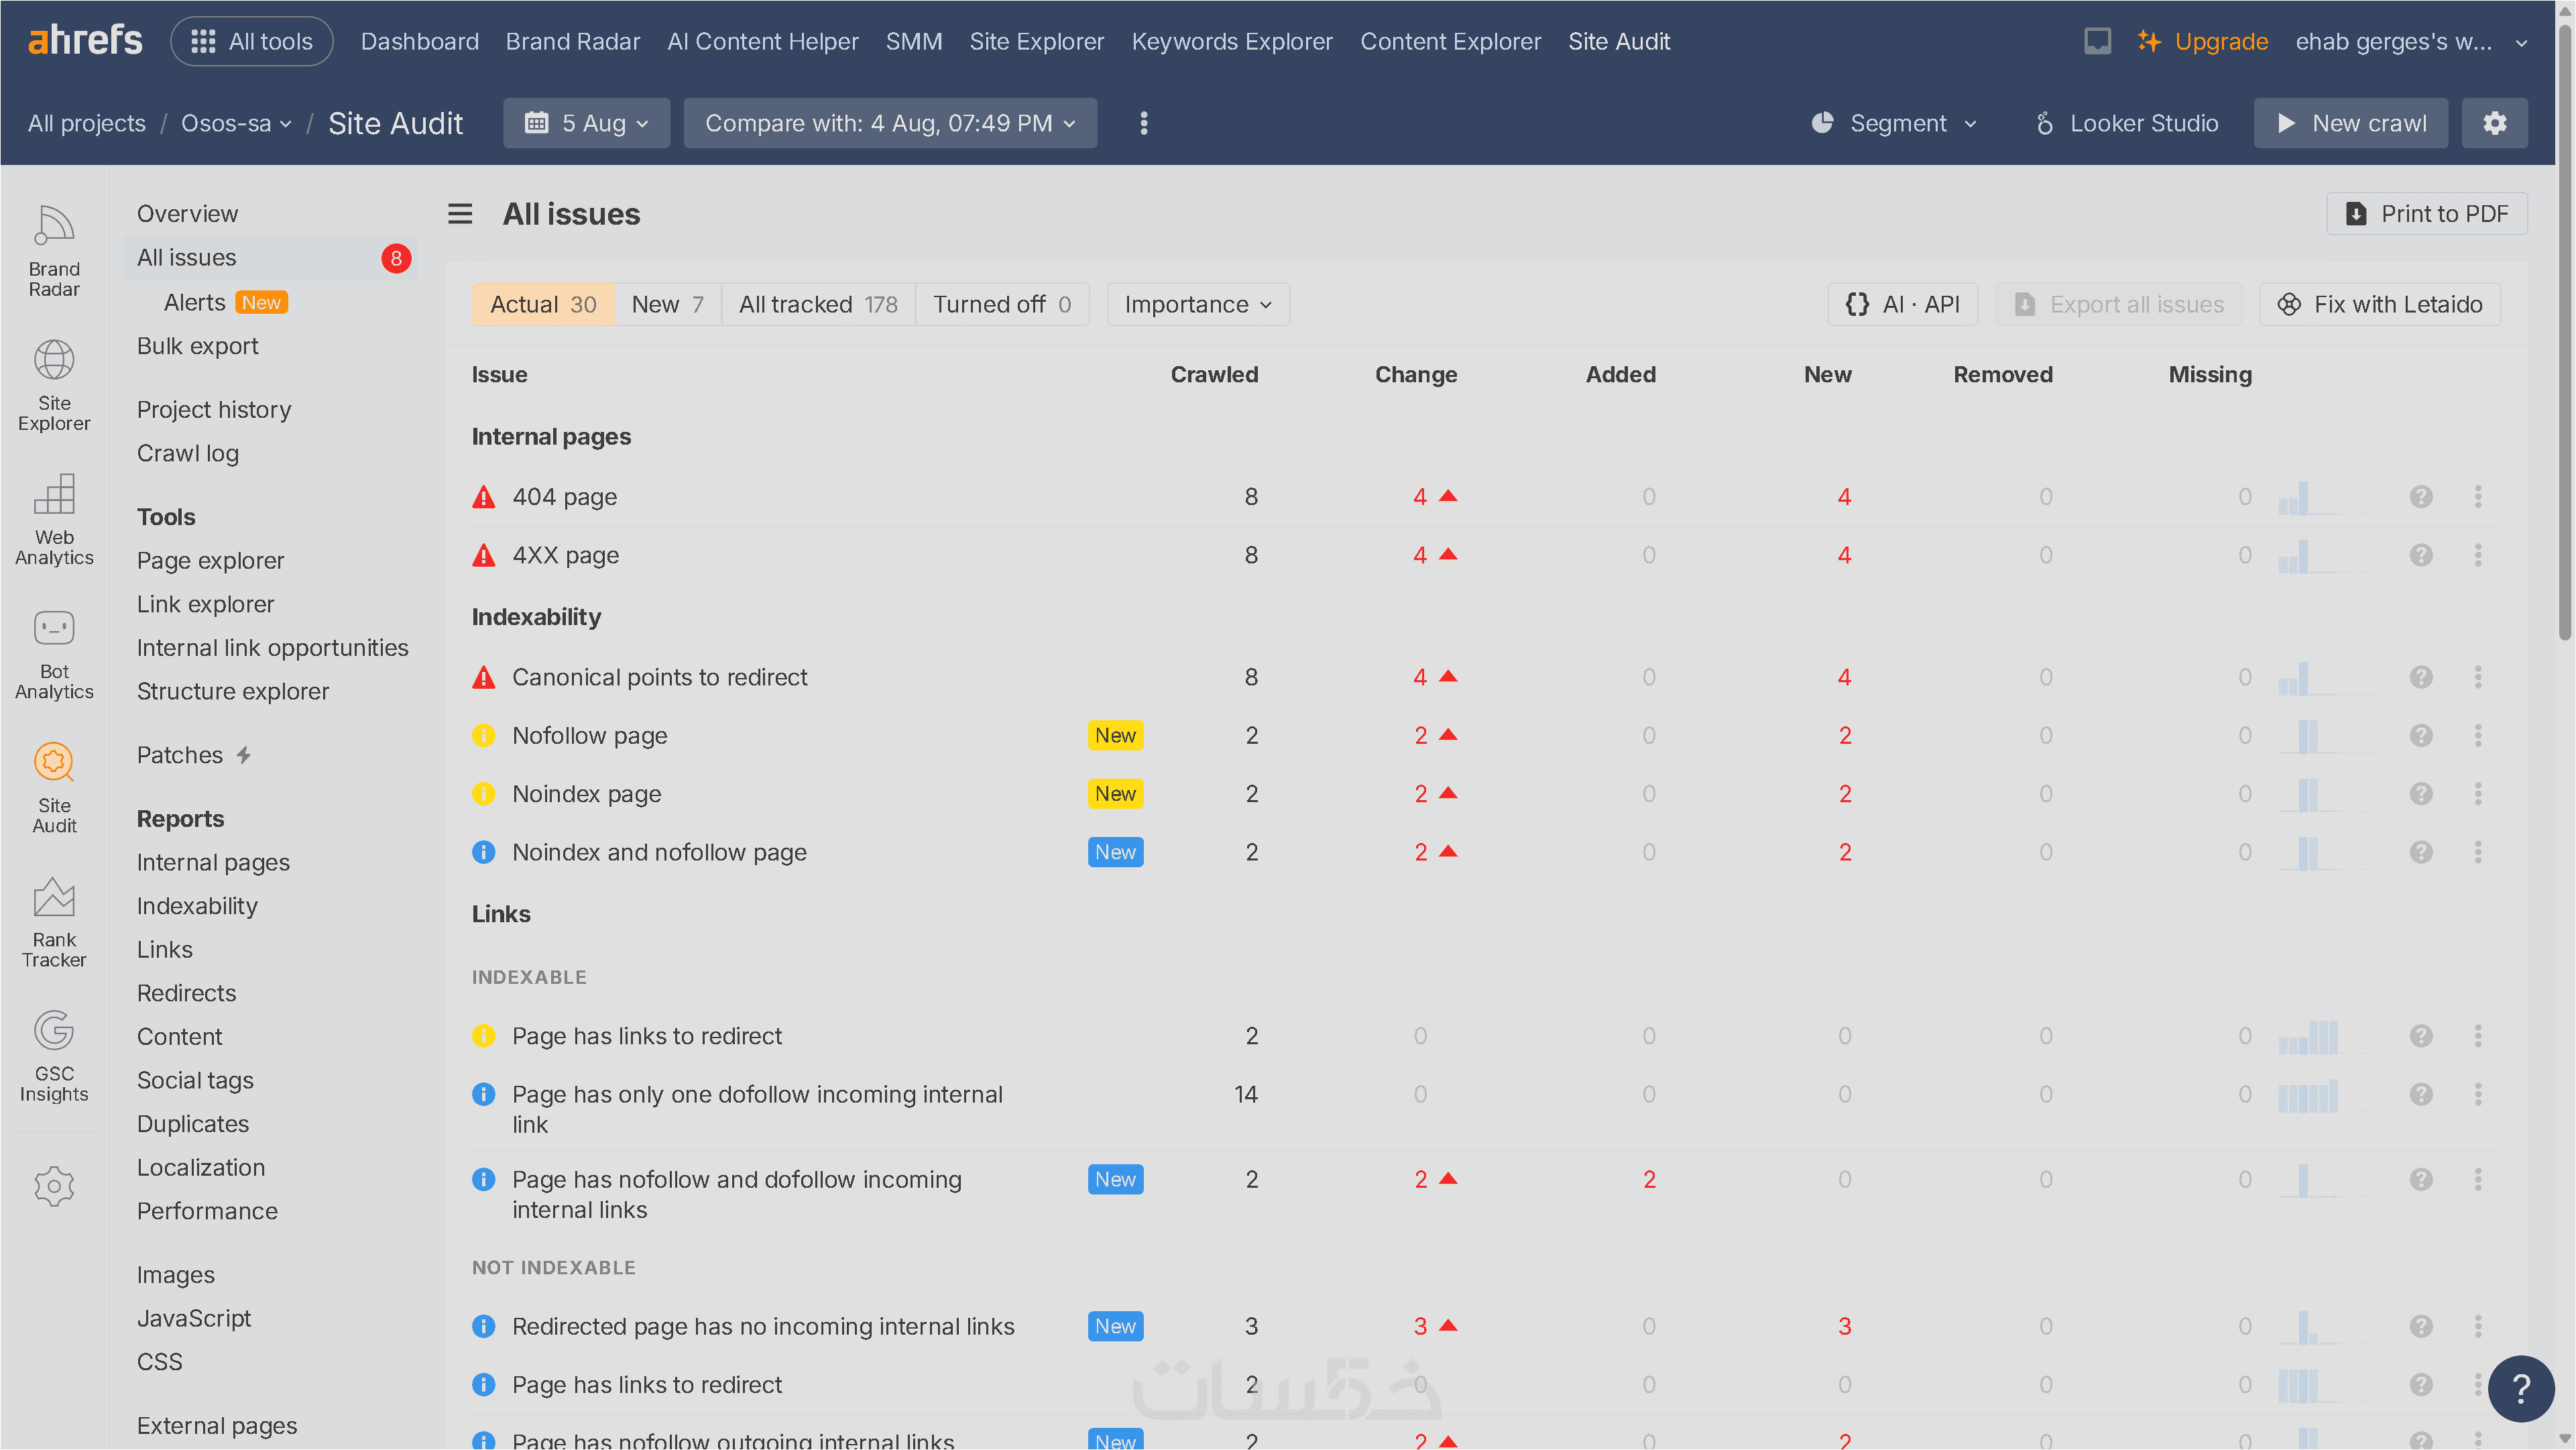The width and height of the screenshot is (2576, 1450).
Task: Open the Importance filter dropdown
Action: pos(1198,304)
